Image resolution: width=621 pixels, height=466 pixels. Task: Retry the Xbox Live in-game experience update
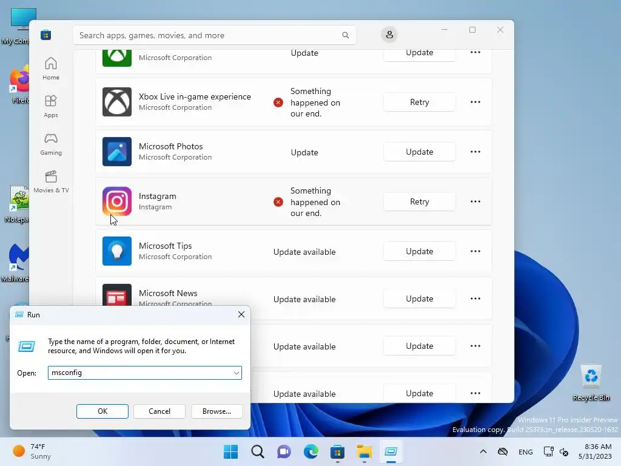[x=420, y=102]
